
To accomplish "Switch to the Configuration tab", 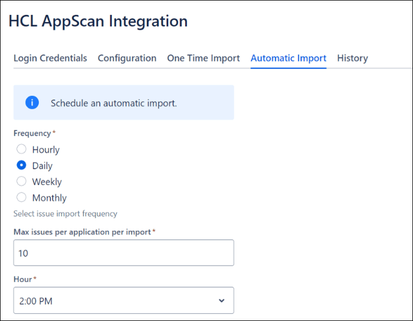I will (127, 58).
